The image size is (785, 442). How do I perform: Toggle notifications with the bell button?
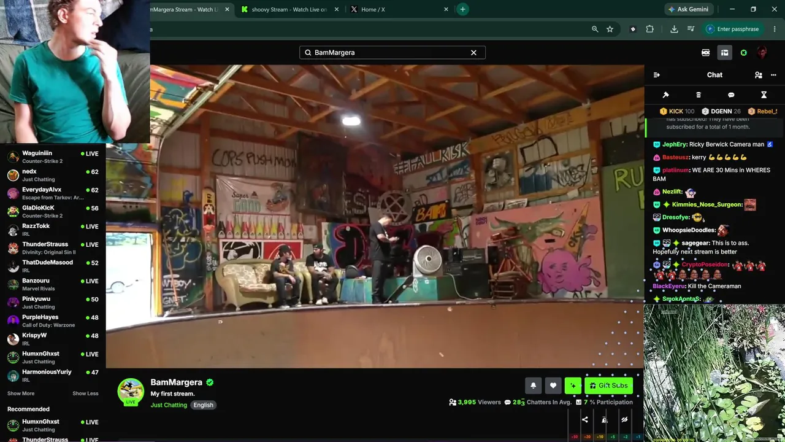click(x=533, y=386)
